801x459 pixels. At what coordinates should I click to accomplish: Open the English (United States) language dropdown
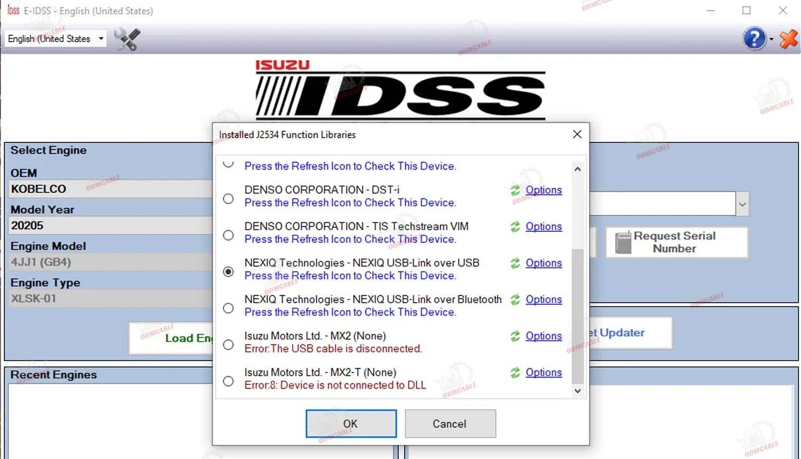[x=56, y=39]
